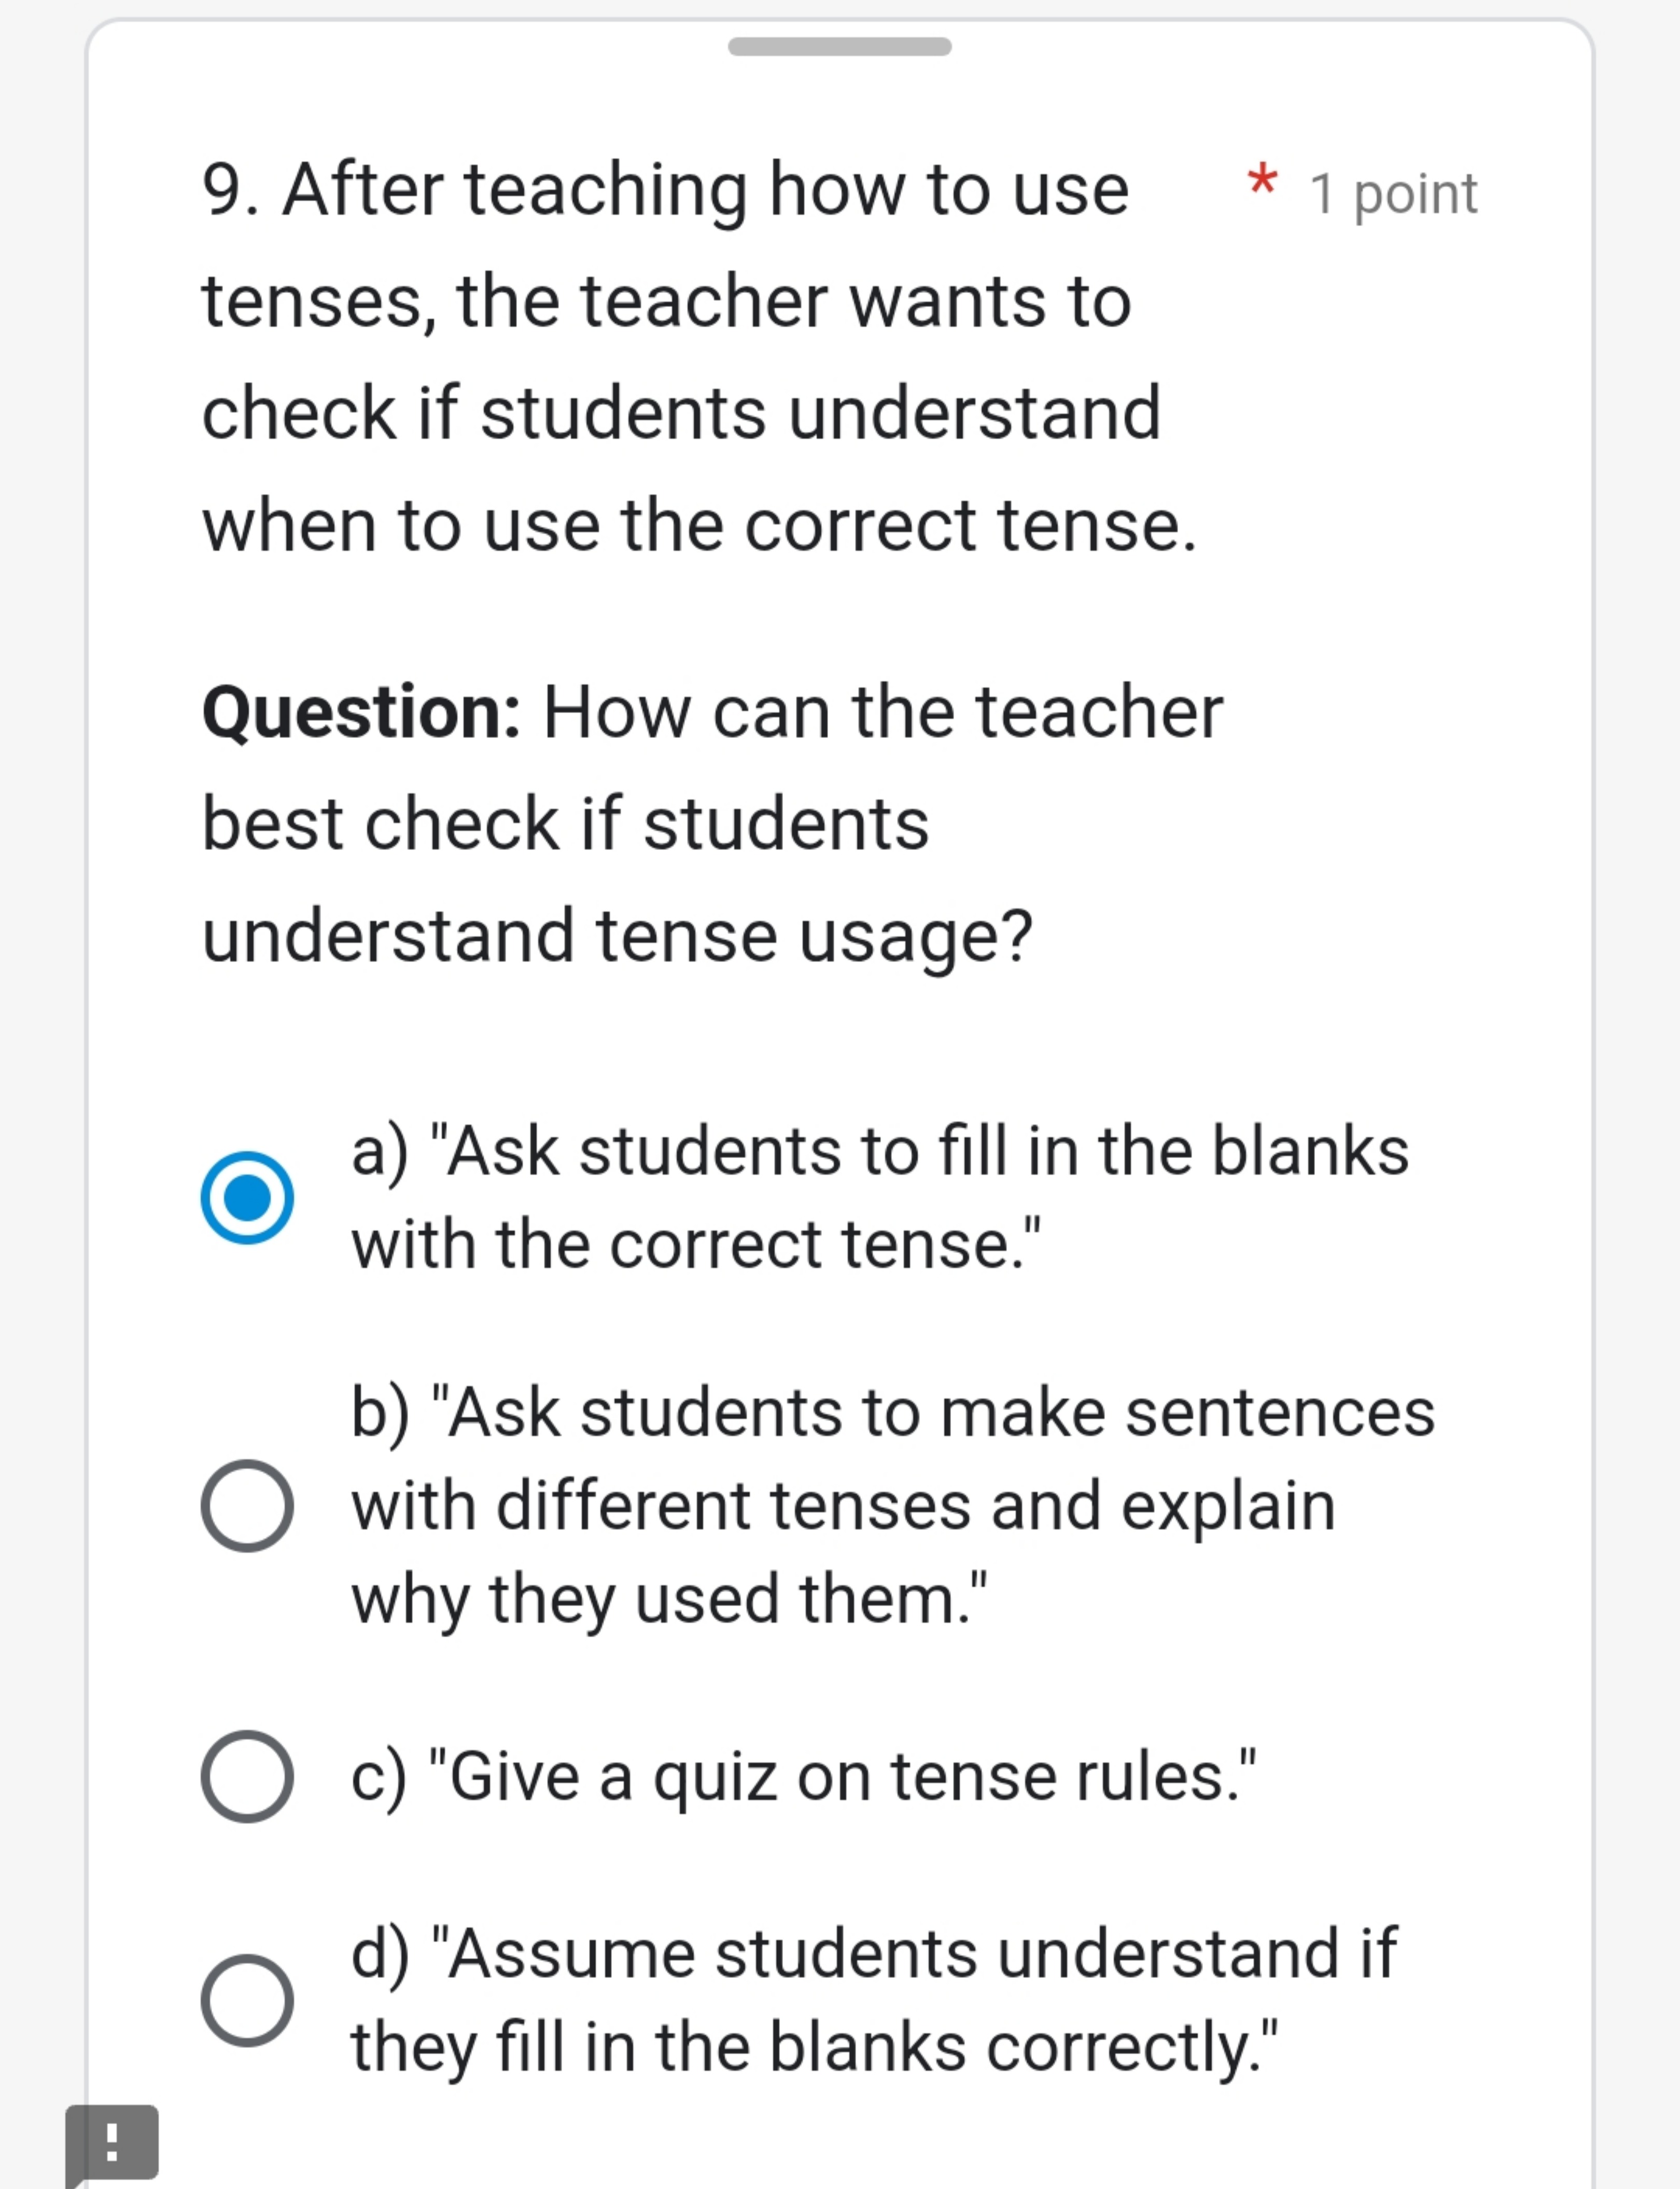Click 'with the correct tense' text in option a
The image size is (1680, 2189).
(696, 1244)
